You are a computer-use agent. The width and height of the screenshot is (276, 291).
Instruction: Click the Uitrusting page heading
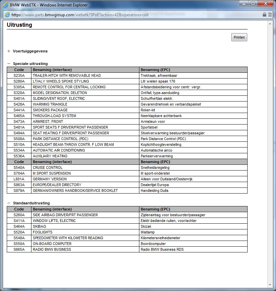click(20, 25)
